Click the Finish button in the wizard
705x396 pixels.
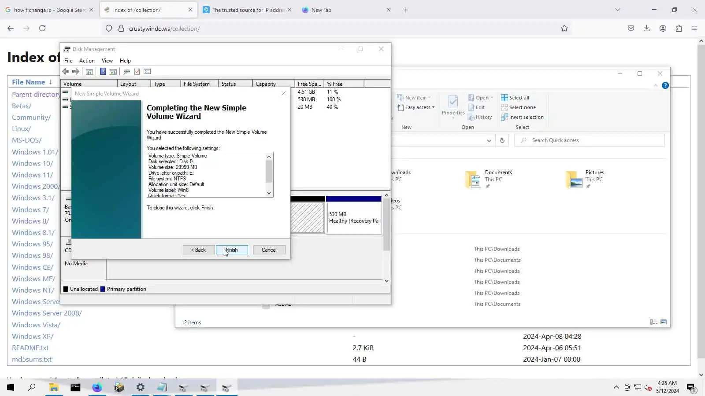tap(232, 250)
